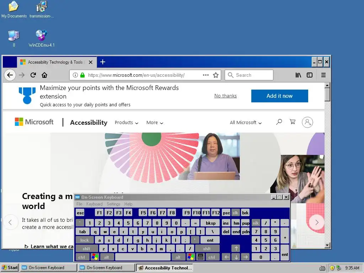Open the browser home page icon
The image size is (364, 273).
click(x=44, y=75)
